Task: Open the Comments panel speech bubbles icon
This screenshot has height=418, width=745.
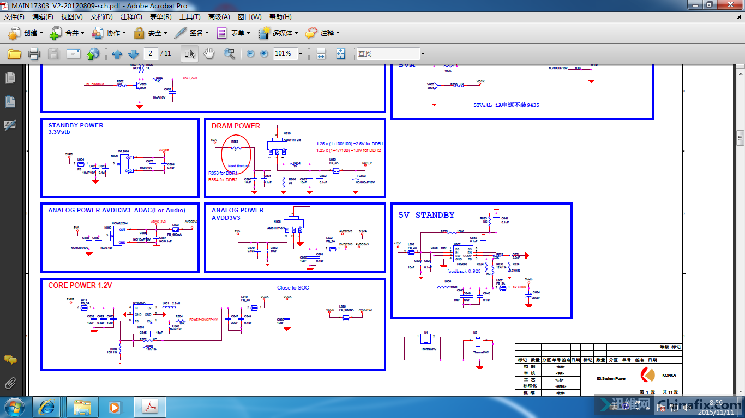Action: point(10,360)
